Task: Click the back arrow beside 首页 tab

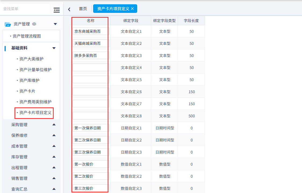Action: click(x=69, y=9)
